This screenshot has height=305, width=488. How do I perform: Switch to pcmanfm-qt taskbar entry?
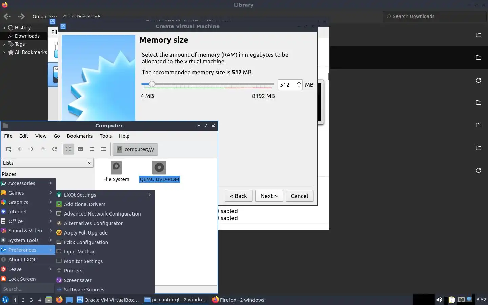(x=176, y=300)
